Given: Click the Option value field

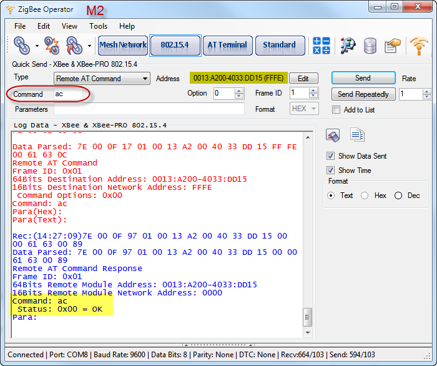Looking at the screenshot, I should 224,94.
